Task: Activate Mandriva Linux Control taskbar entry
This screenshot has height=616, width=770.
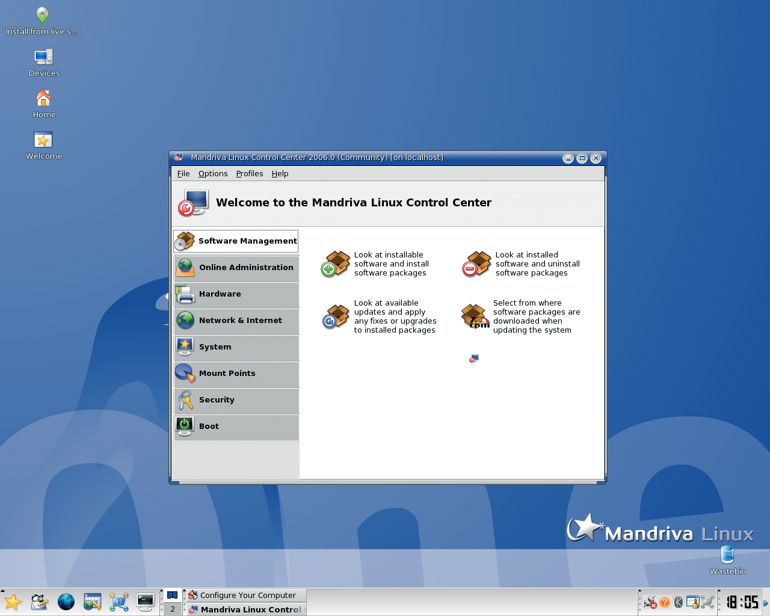Action: [246, 609]
